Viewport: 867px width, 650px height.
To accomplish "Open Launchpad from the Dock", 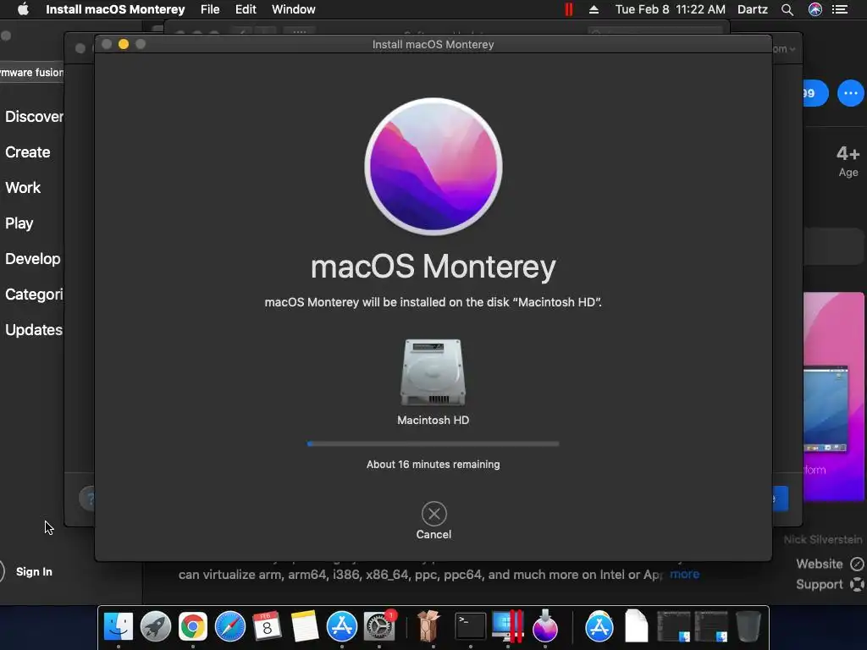I will pos(156,626).
